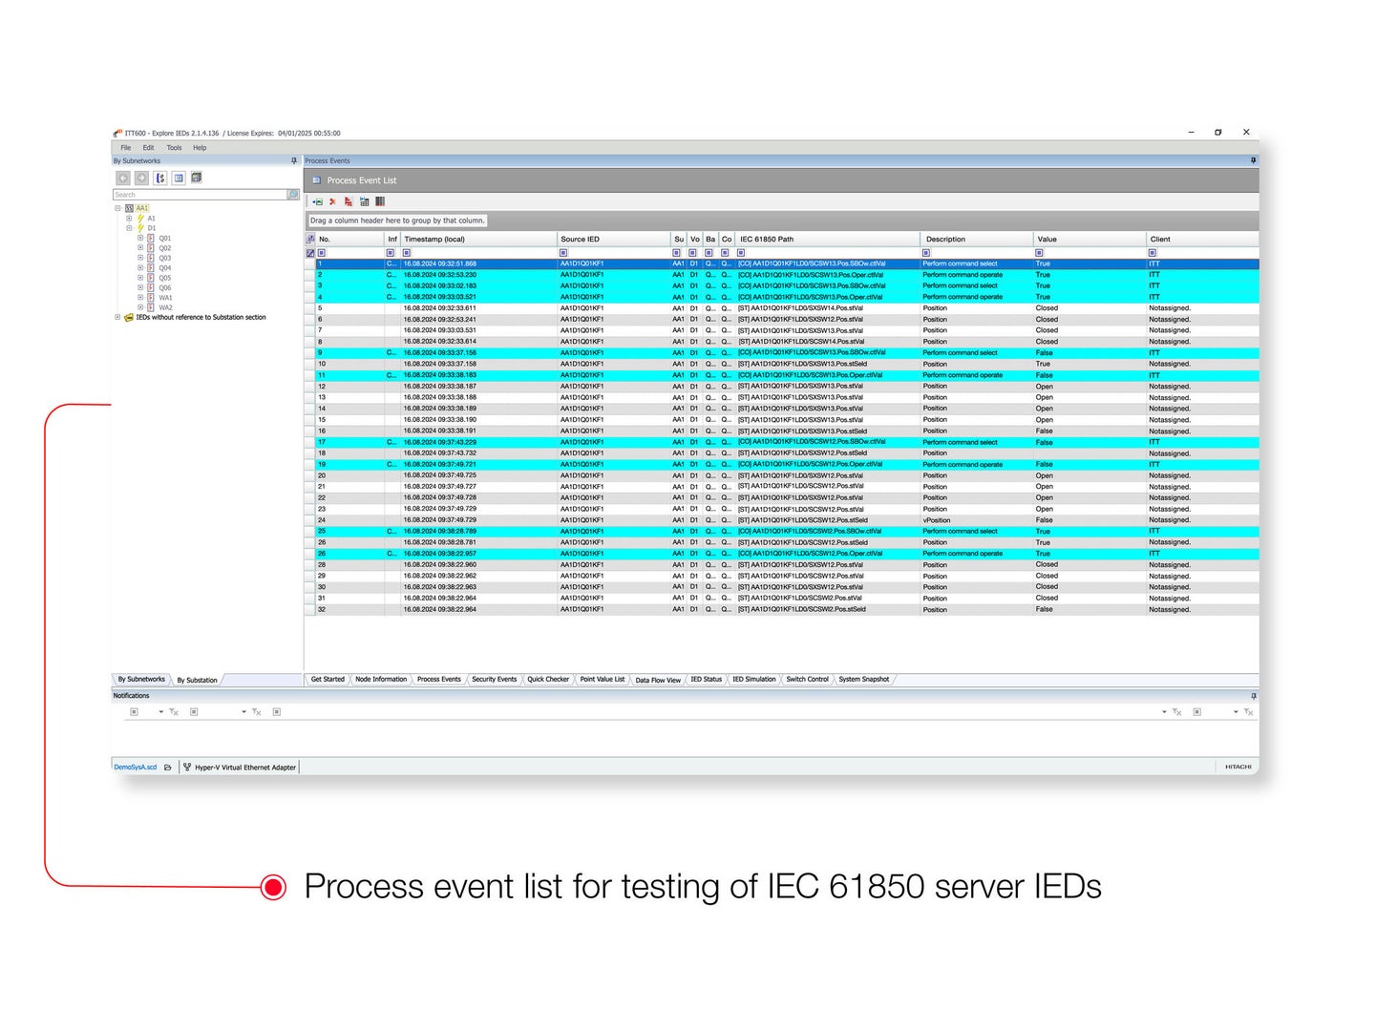Image resolution: width=1375 pixels, height=1031 pixels.
Task: Toggle the filter in the Value column
Action: (x=1038, y=252)
